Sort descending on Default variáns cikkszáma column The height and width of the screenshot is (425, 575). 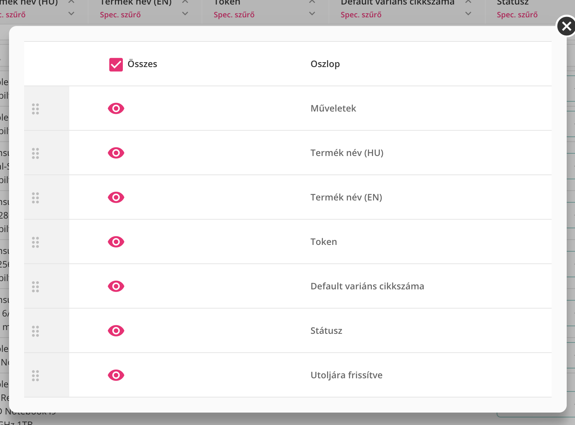[468, 14]
